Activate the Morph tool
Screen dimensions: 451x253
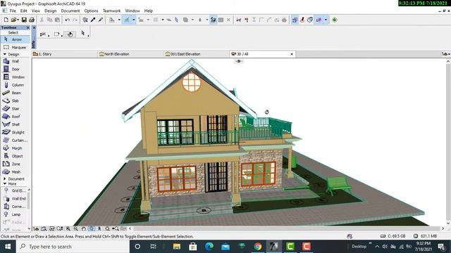click(16, 148)
